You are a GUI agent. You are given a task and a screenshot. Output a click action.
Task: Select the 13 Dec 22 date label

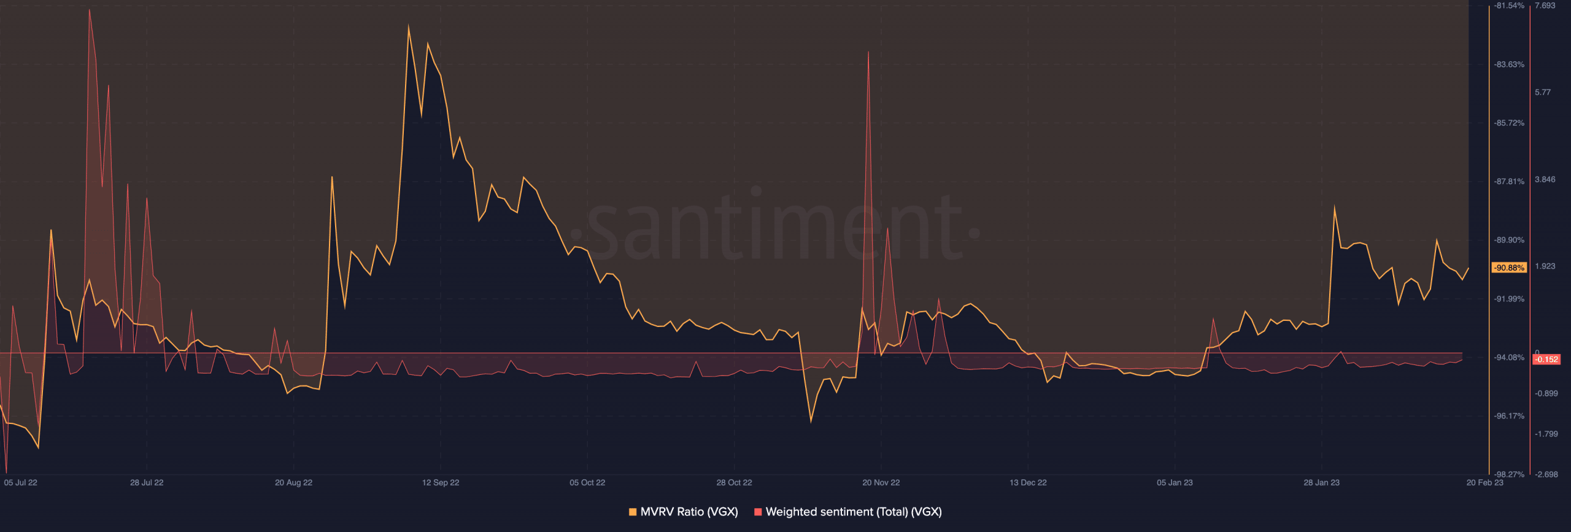pyautogui.click(x=1028, y=482)
